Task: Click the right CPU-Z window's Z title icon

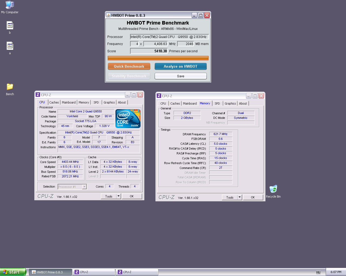Action: point(159,96)
